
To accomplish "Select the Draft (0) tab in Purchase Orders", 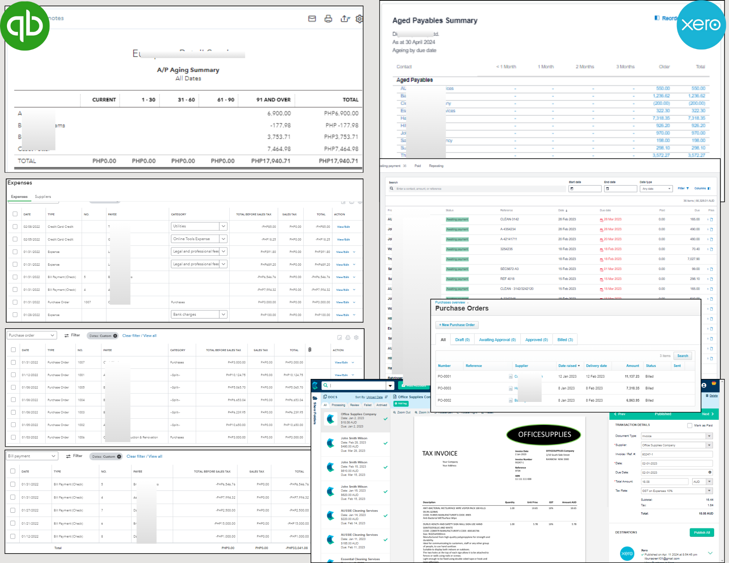I will (462, 340).
